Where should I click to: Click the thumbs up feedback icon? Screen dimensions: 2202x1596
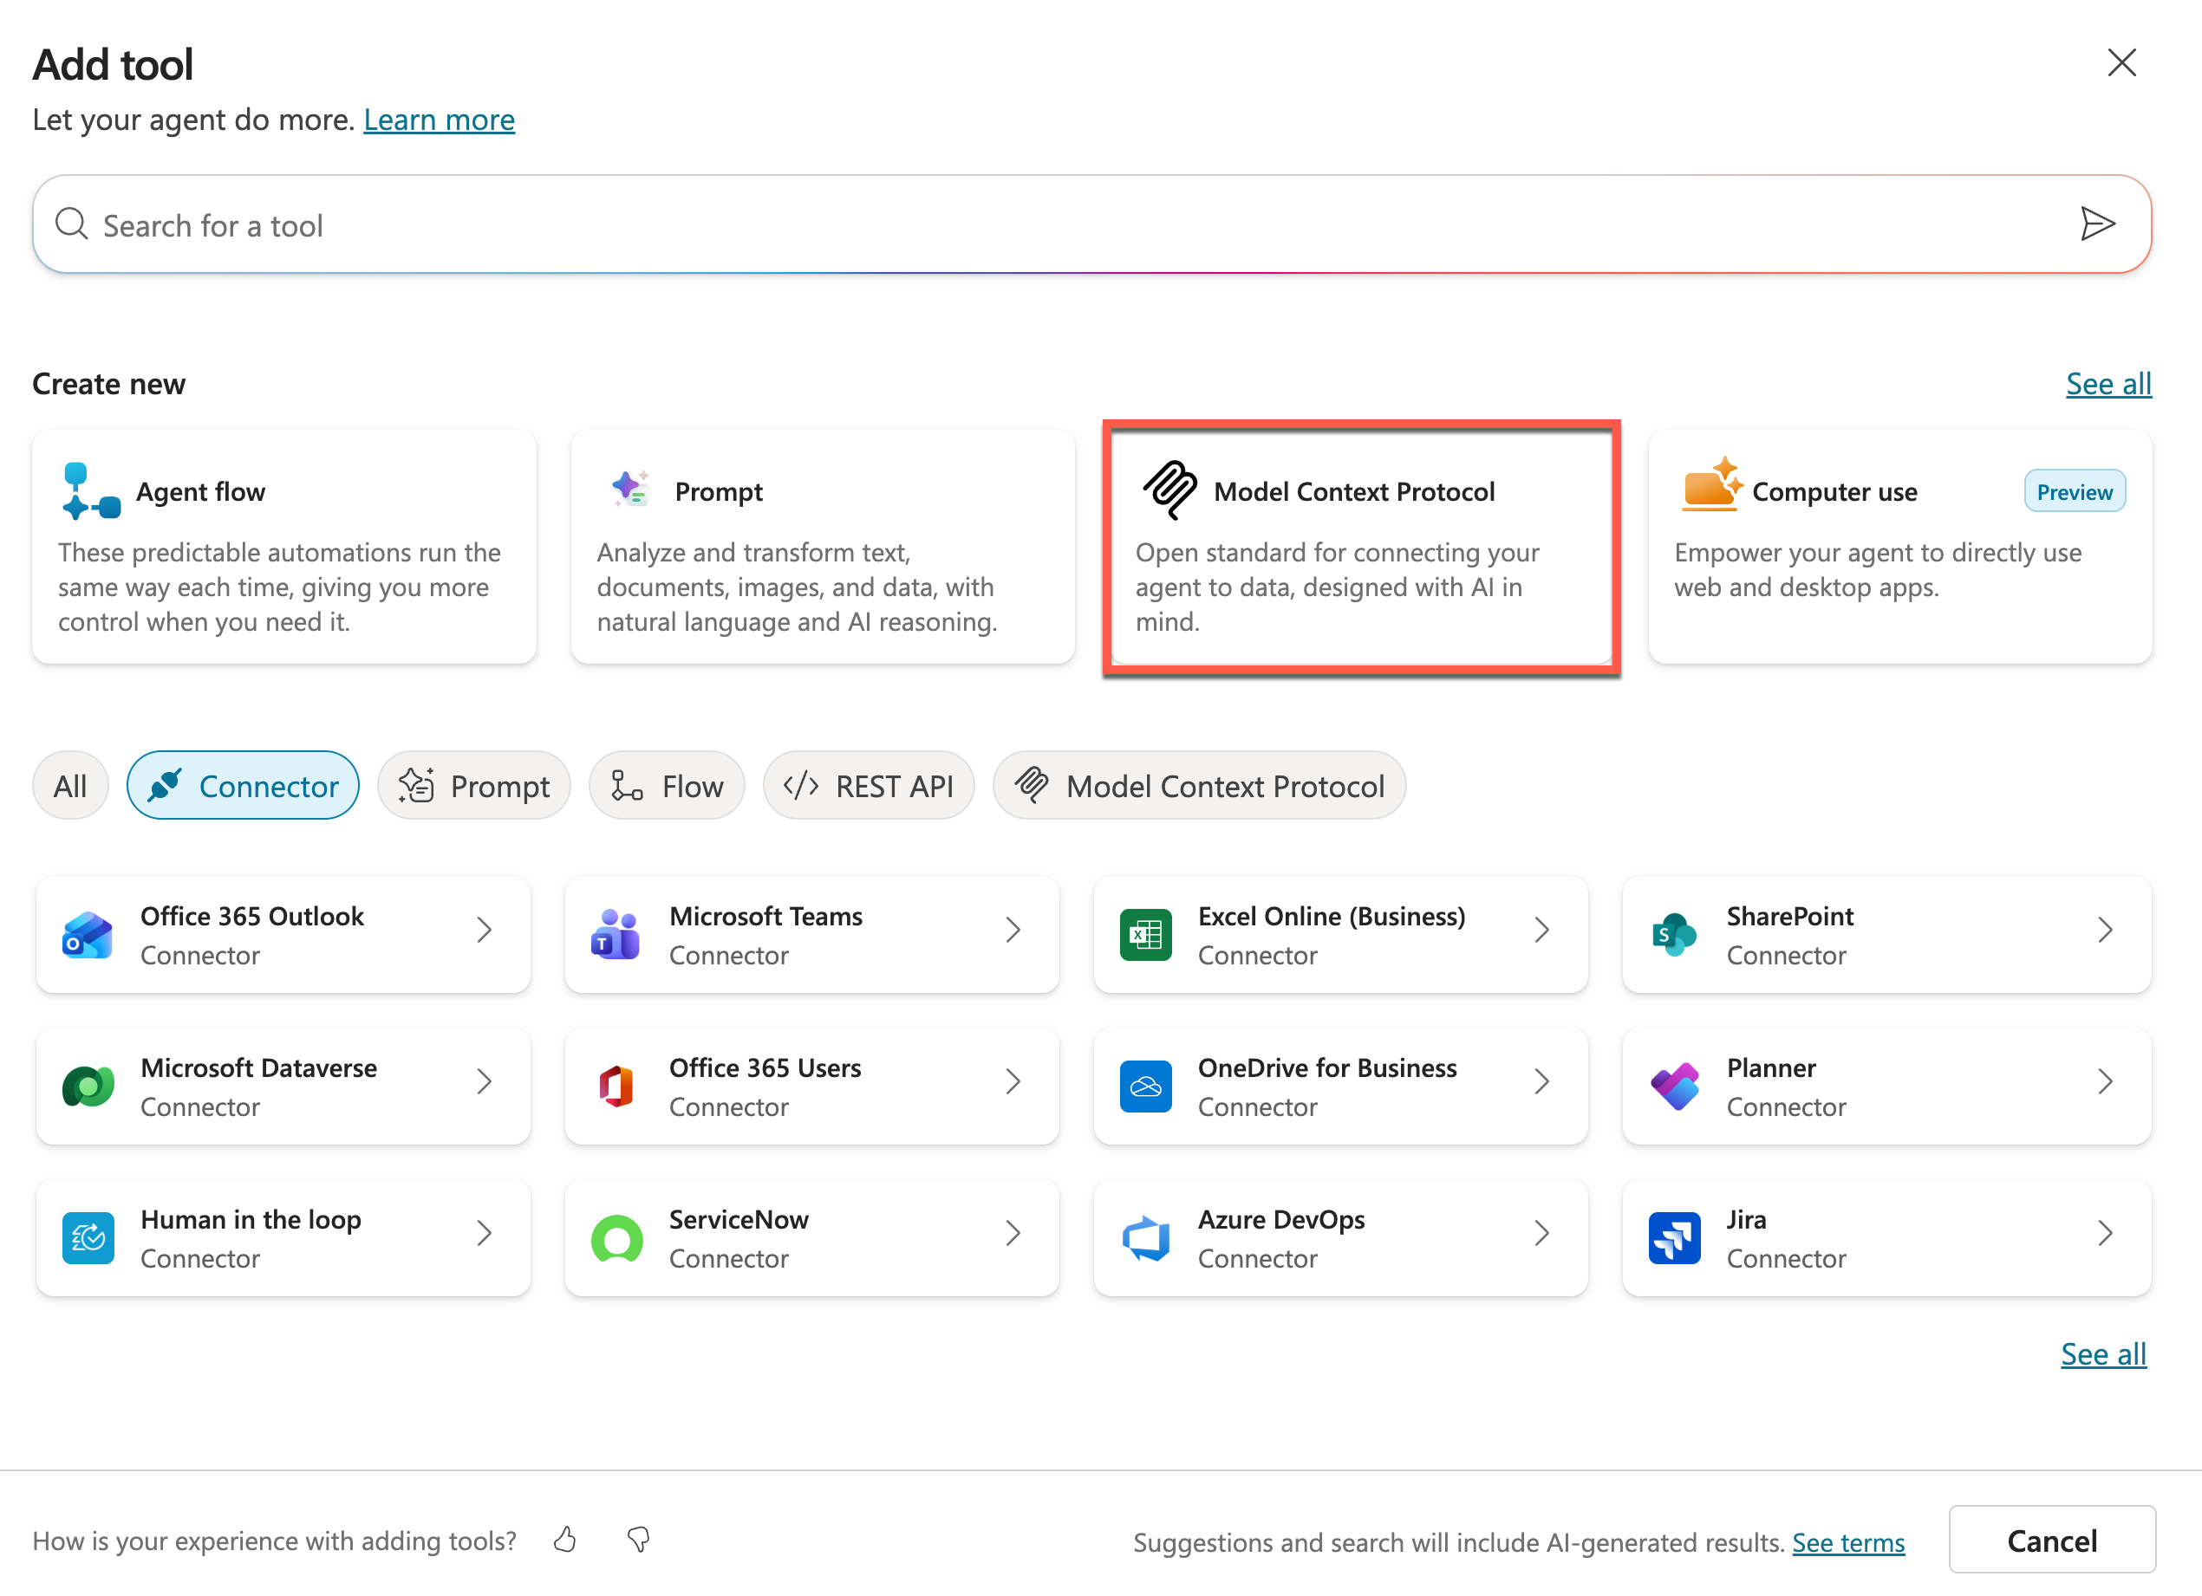tap(565, 1540)
